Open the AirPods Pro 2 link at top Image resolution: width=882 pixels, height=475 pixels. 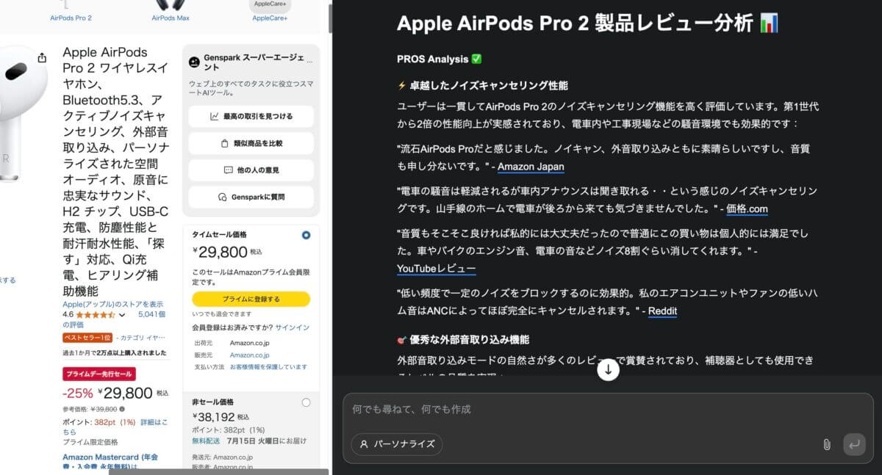coord(71,18)
